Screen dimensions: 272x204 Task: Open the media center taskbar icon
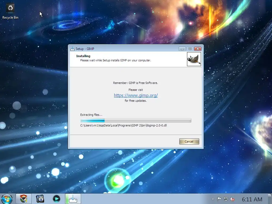(40, 199)
